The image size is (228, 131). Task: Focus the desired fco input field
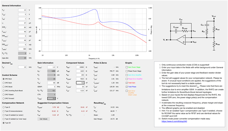point(22,67)
